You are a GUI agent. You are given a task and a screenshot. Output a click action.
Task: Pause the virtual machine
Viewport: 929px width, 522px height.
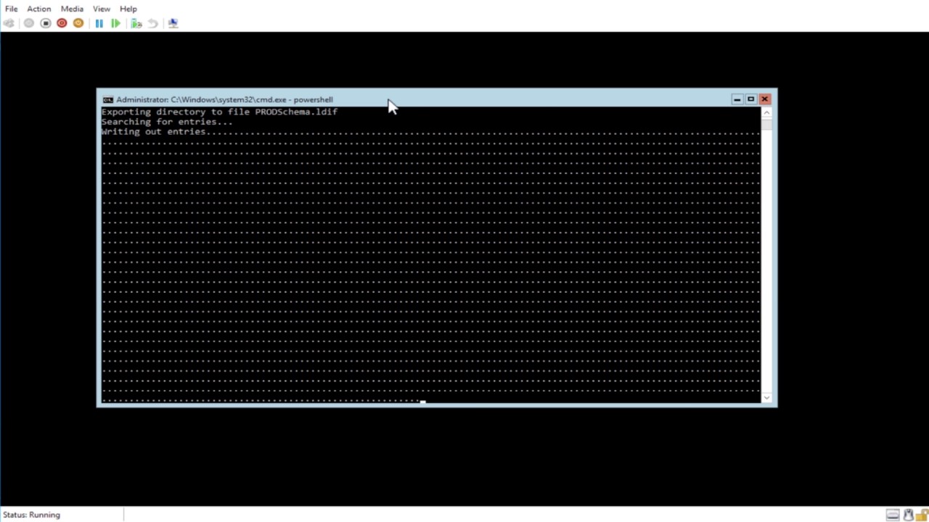pos(99,23)
